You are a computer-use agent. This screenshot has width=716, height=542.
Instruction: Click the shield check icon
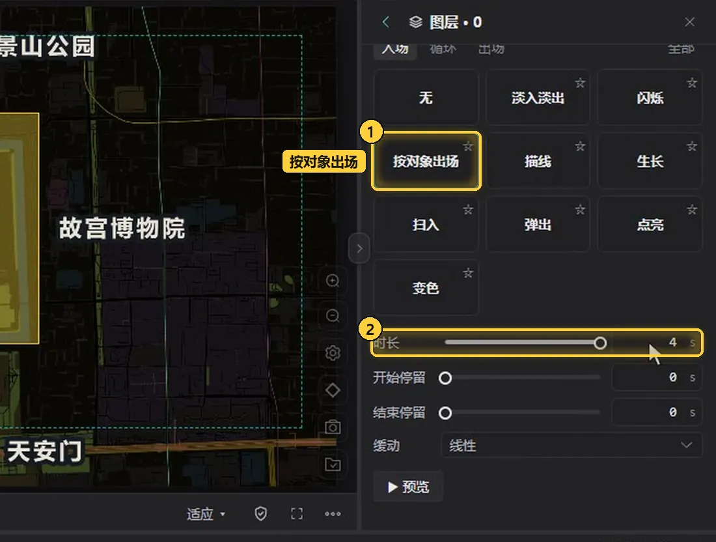(x=261, y=514)
